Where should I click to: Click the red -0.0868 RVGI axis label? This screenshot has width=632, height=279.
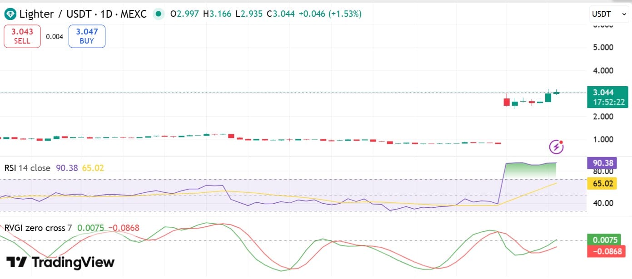tap(606, 251)
